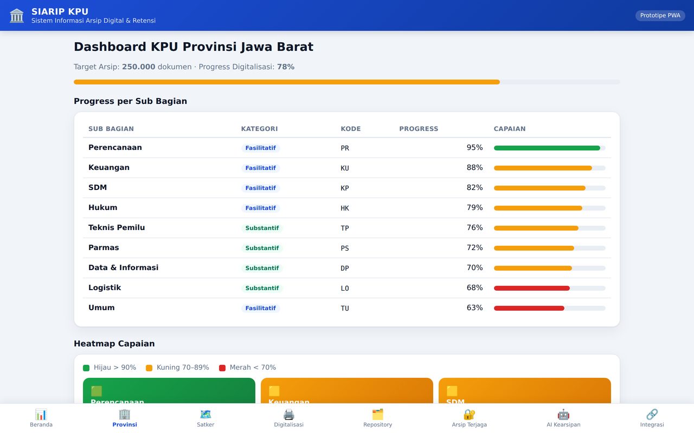Open the Keuangan orange heatmap card
The width and height of the screenshot is (694, 433).
(347, 391)
